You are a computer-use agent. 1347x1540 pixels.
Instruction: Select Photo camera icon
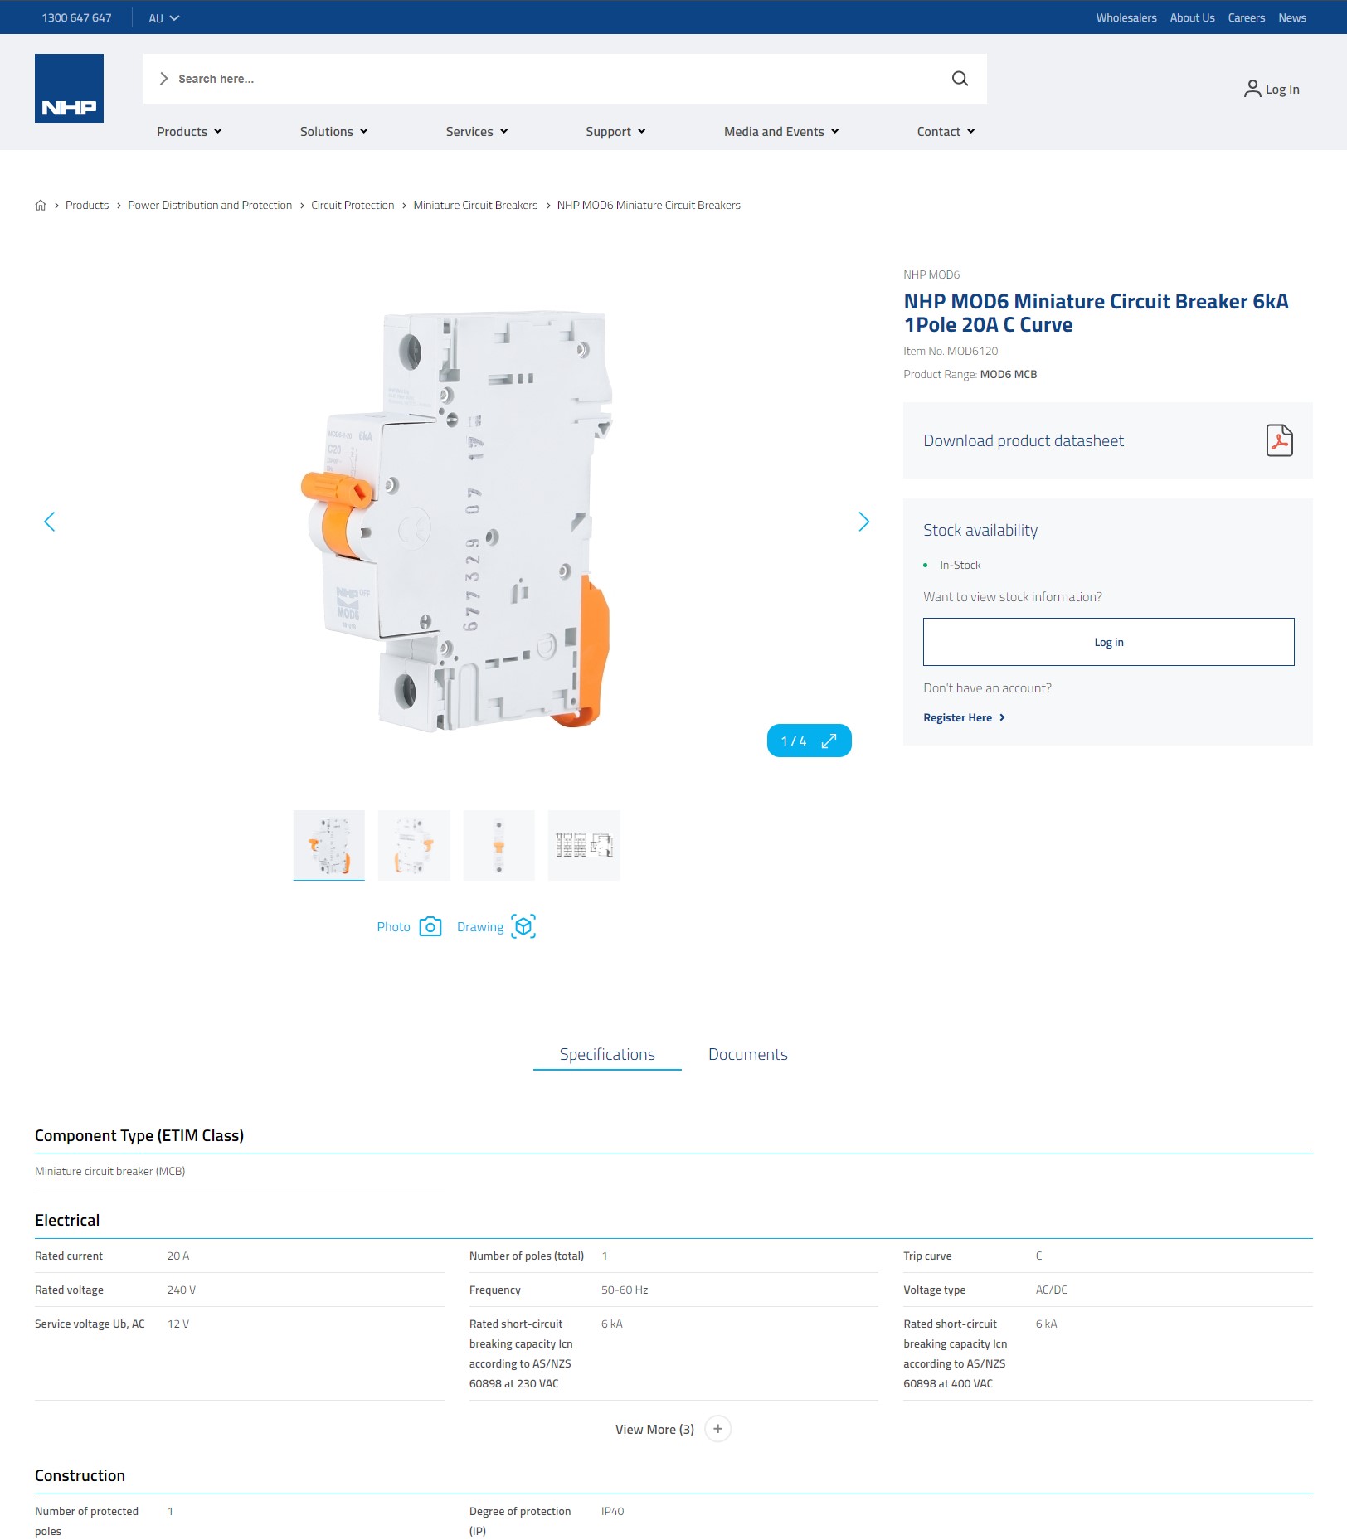click(x=430, y=926)
